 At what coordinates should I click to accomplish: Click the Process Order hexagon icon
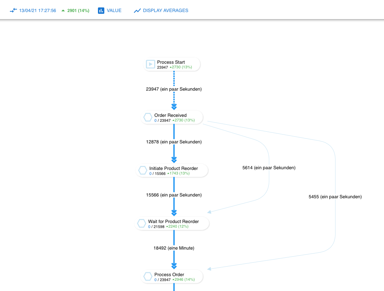pyautogui.click(x=148, y=276)
